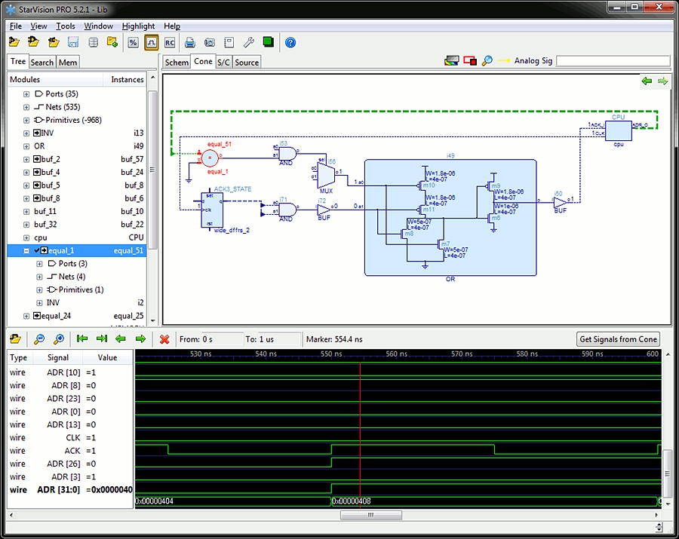Collapse the equal_1 module node
The image size is (679, 539).
[x=27, y=251]
